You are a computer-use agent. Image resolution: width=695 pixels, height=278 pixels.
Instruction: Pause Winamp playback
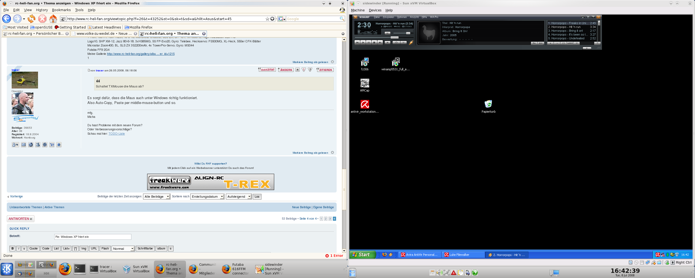[369, 43]
